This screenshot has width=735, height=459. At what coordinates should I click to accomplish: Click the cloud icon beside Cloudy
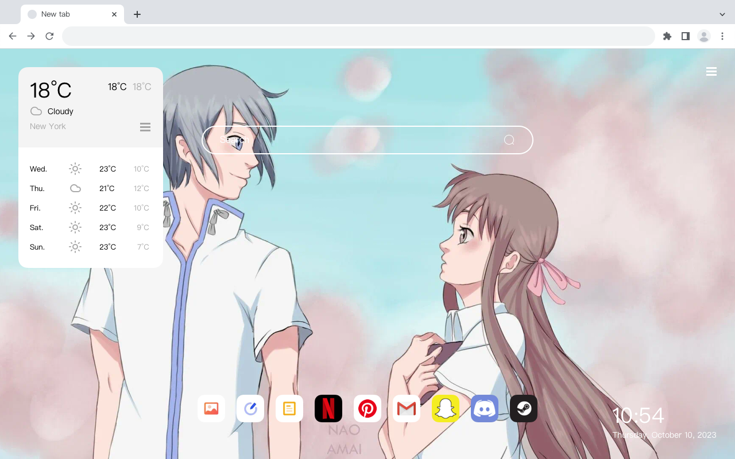36,111
